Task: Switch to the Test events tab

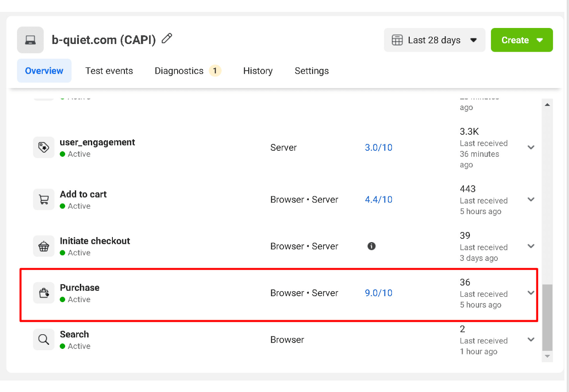Action: [109, 71]
